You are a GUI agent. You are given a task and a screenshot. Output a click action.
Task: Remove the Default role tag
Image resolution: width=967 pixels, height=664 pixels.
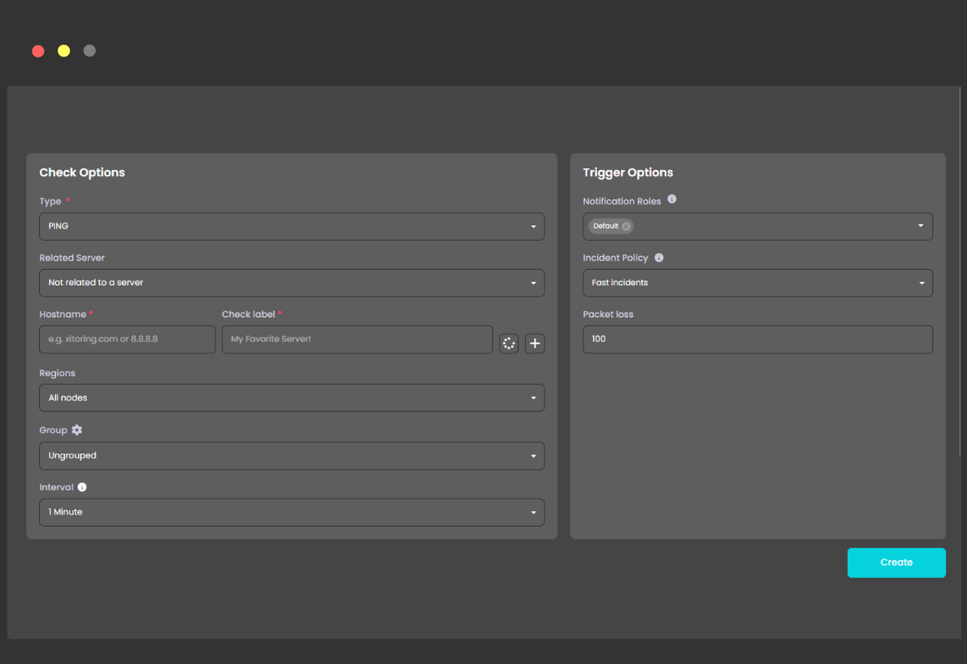click(x=626, y=226)
